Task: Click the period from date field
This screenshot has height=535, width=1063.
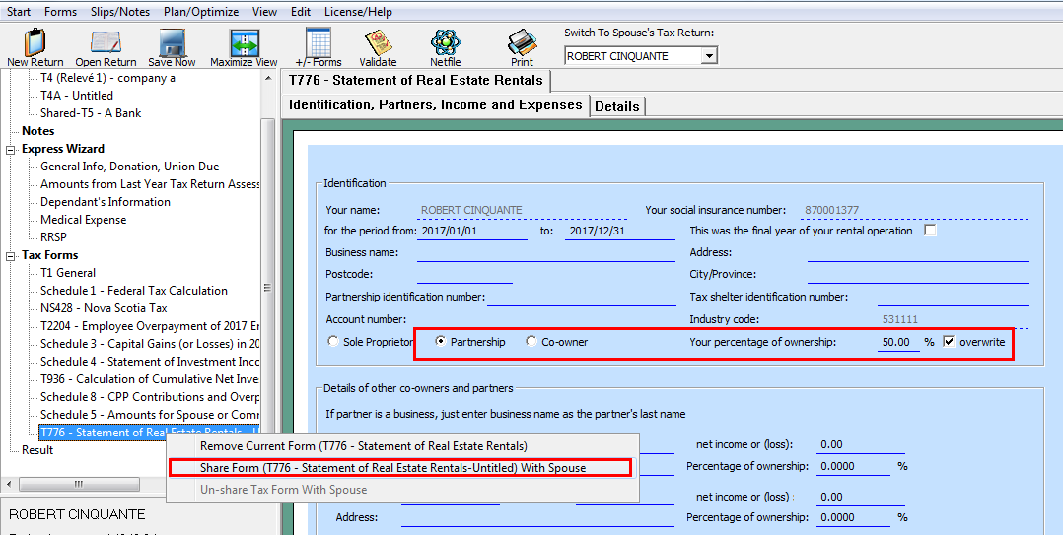Action: click(472, 231)
